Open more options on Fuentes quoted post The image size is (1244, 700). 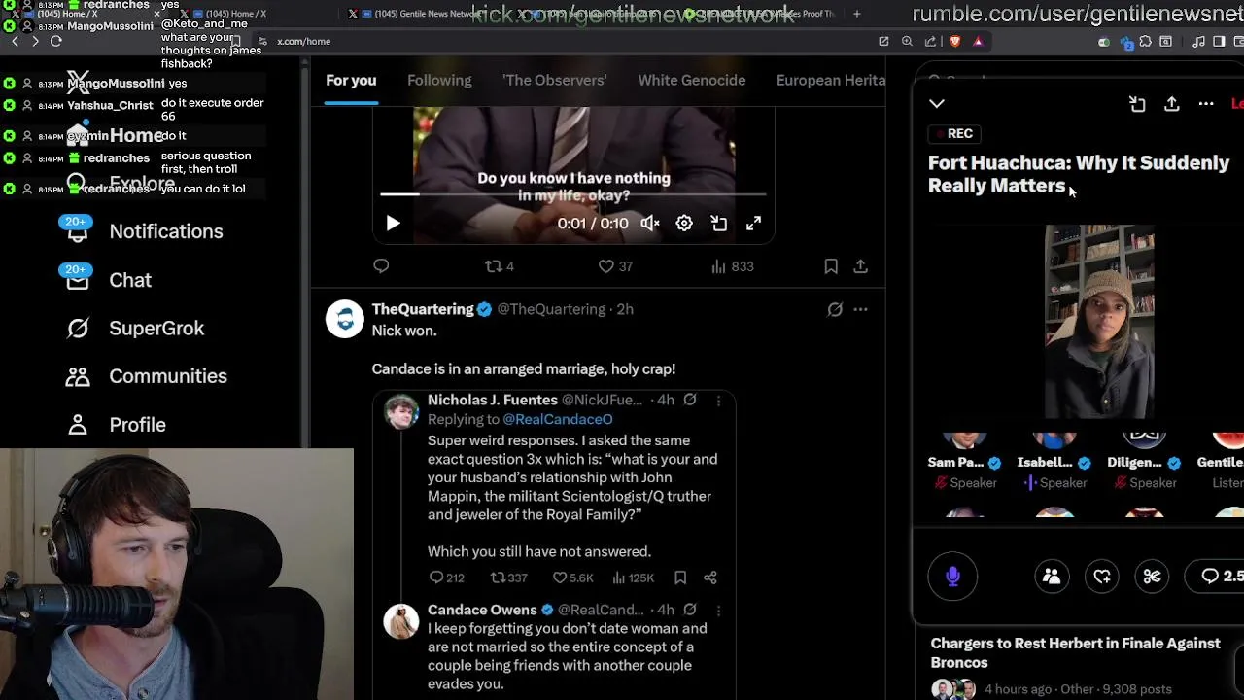(x=718, y=400)
